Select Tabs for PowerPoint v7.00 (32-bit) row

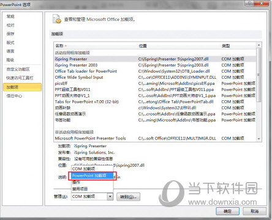(155, 101)
